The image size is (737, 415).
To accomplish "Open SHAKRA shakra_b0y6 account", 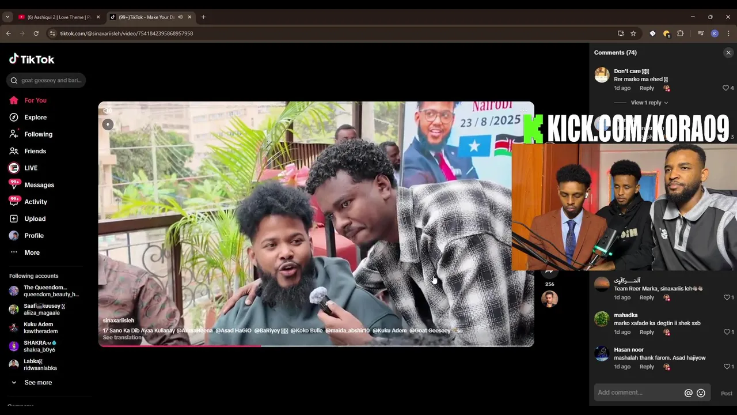I will (x=32, y=346).
